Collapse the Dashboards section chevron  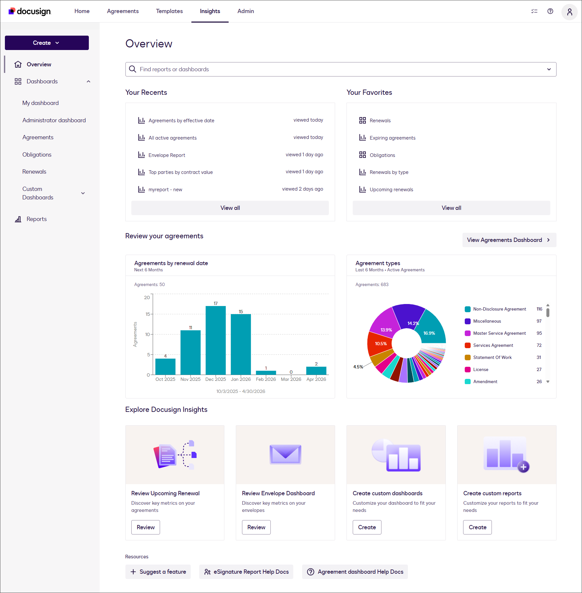pos(88,81)
